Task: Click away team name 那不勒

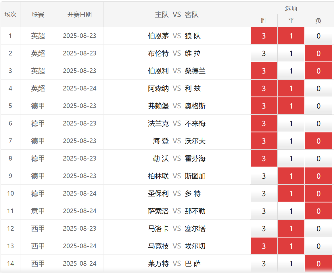Action: pos(195,211)
